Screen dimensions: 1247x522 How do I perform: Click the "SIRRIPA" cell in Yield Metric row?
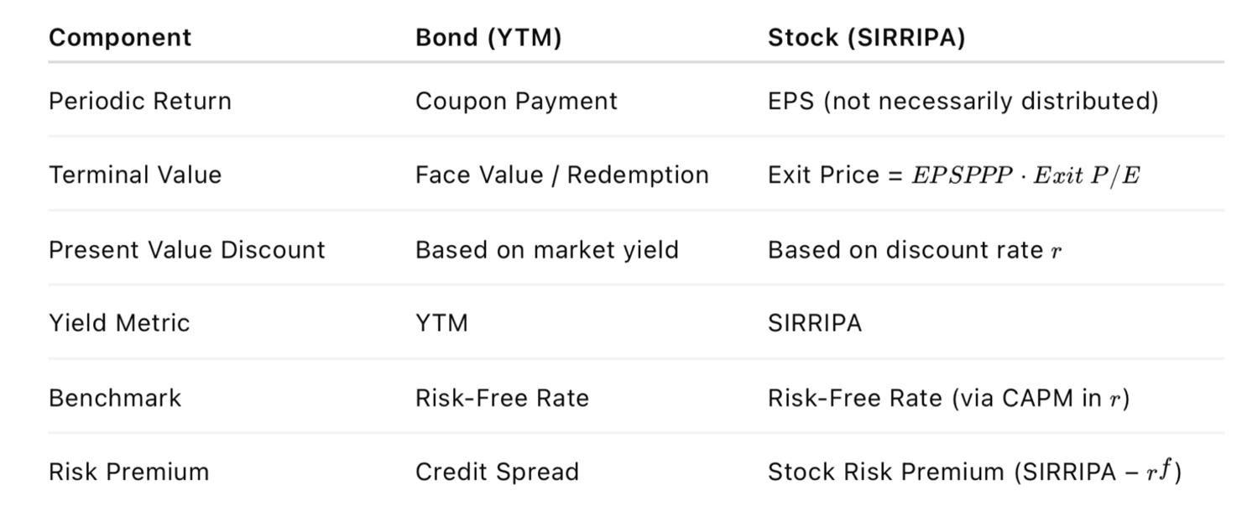pos(814,323)
